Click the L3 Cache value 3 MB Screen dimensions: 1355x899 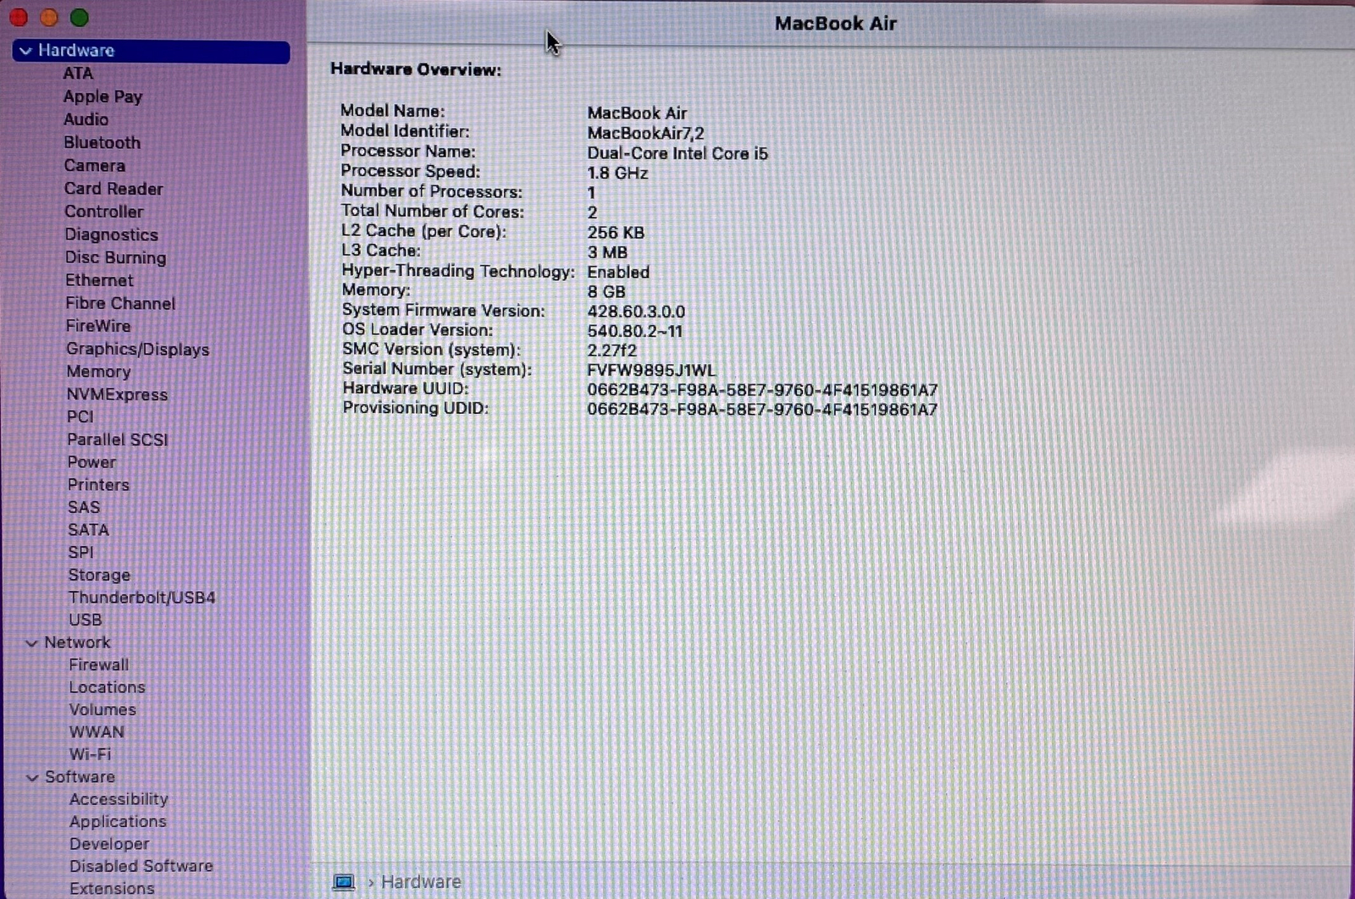coord(607,252)
